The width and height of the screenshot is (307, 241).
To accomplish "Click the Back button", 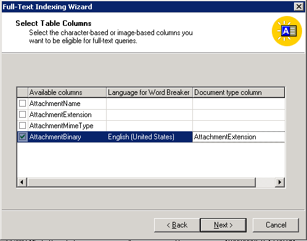I will 177,225.
